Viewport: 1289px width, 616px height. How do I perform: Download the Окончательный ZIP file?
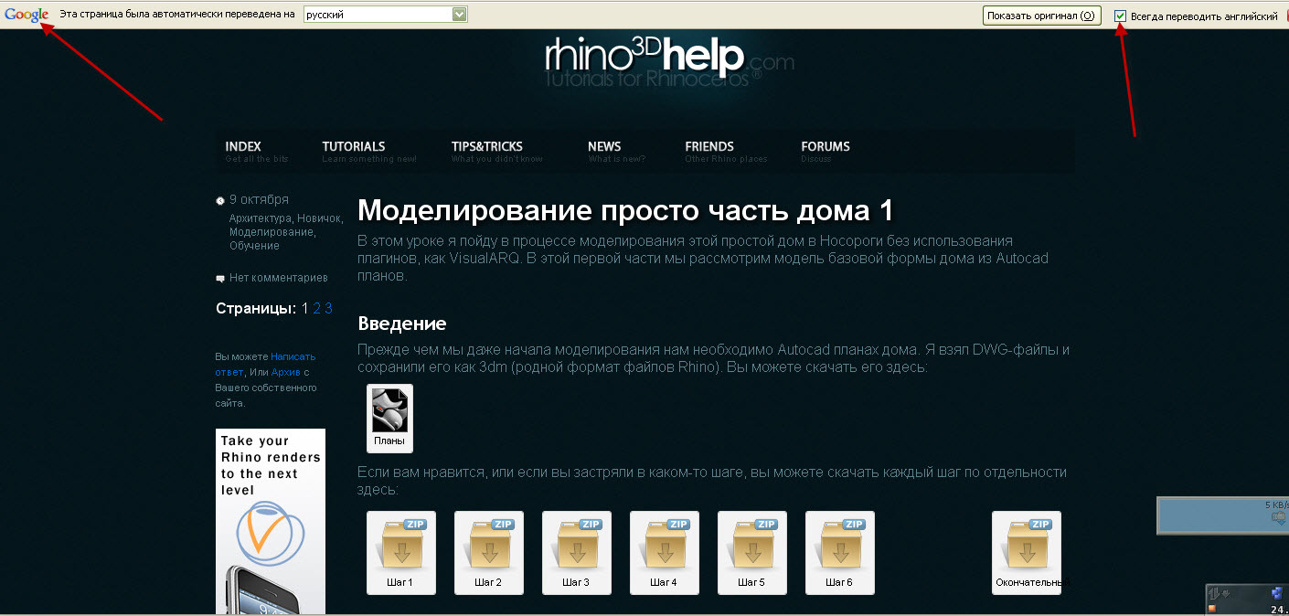click(x=1026, y=552)
